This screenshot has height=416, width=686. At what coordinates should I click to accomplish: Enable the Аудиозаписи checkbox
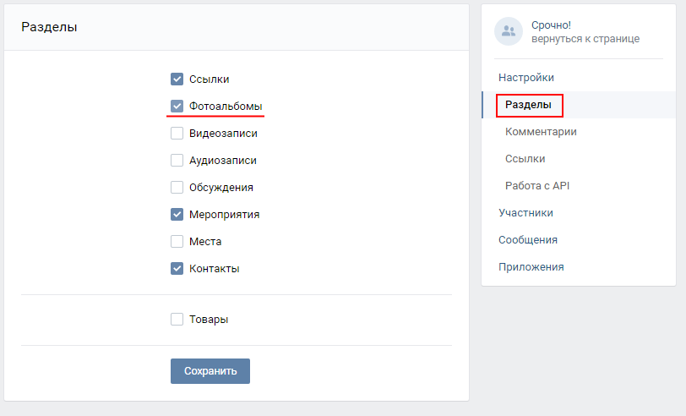point(177,161)
